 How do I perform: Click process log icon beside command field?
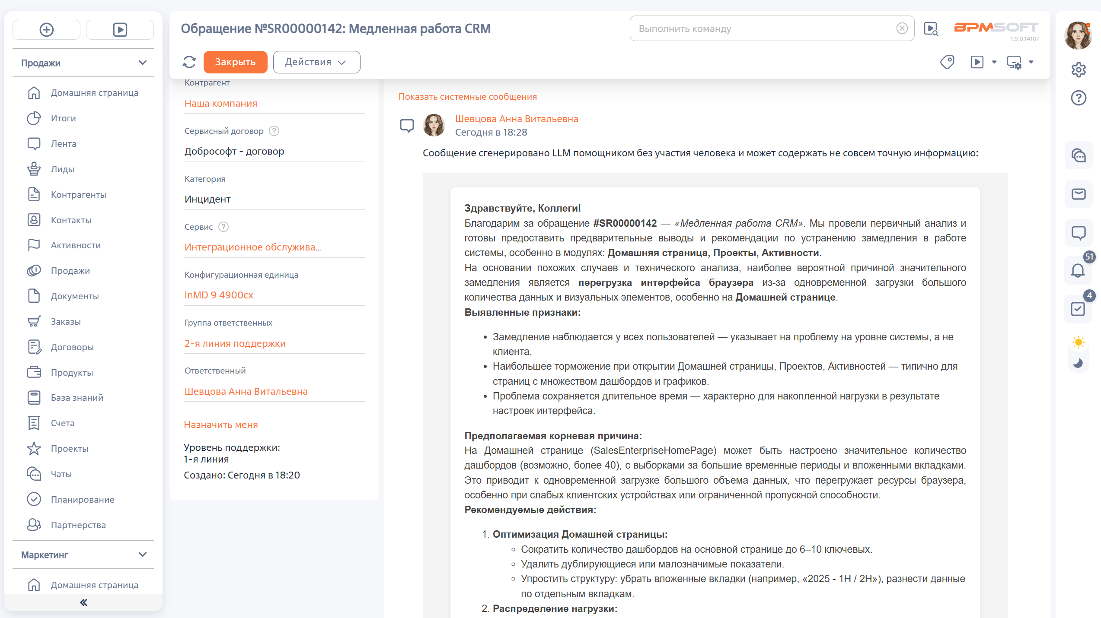tap(931, 29)
